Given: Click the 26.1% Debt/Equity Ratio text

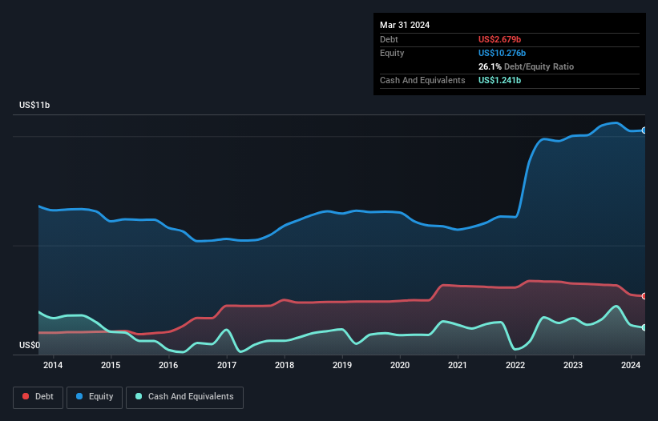Looking at the screenshot, I should pyautogui.click(x=526, y=66).
